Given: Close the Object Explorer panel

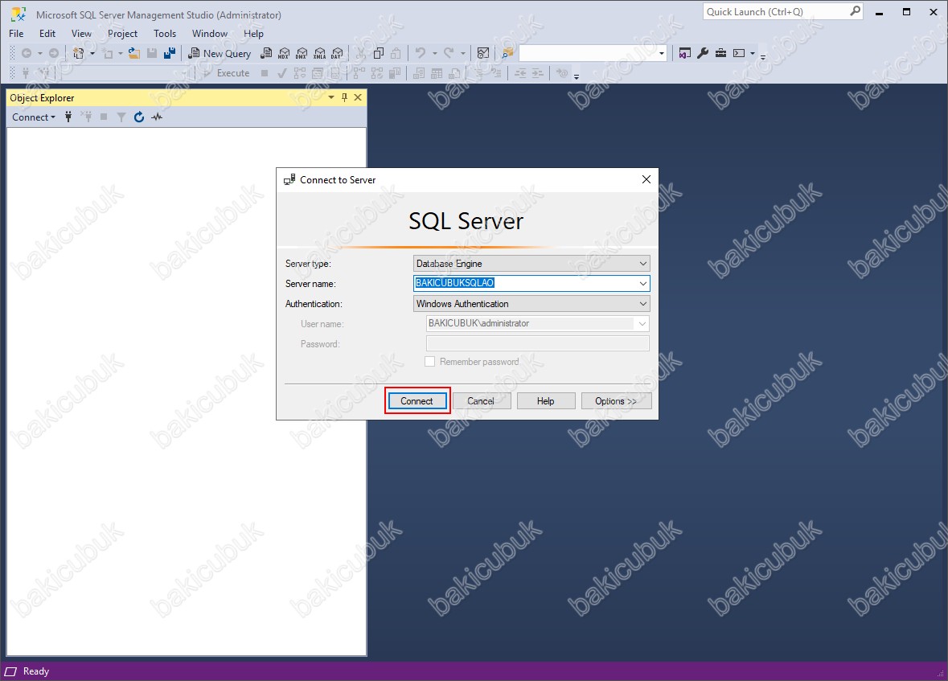Looking at the screenshot, I should (358, 97).
